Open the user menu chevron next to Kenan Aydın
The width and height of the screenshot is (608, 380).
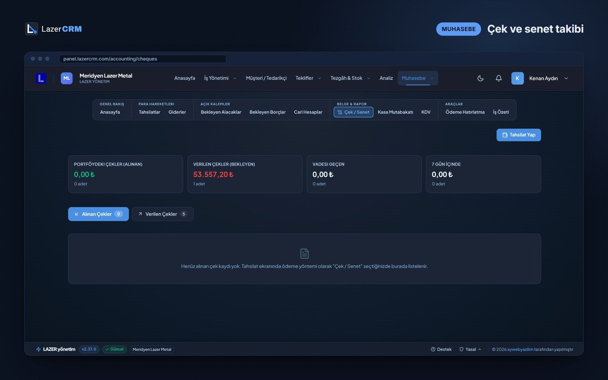pyautogui.click(x=566, y=78)
